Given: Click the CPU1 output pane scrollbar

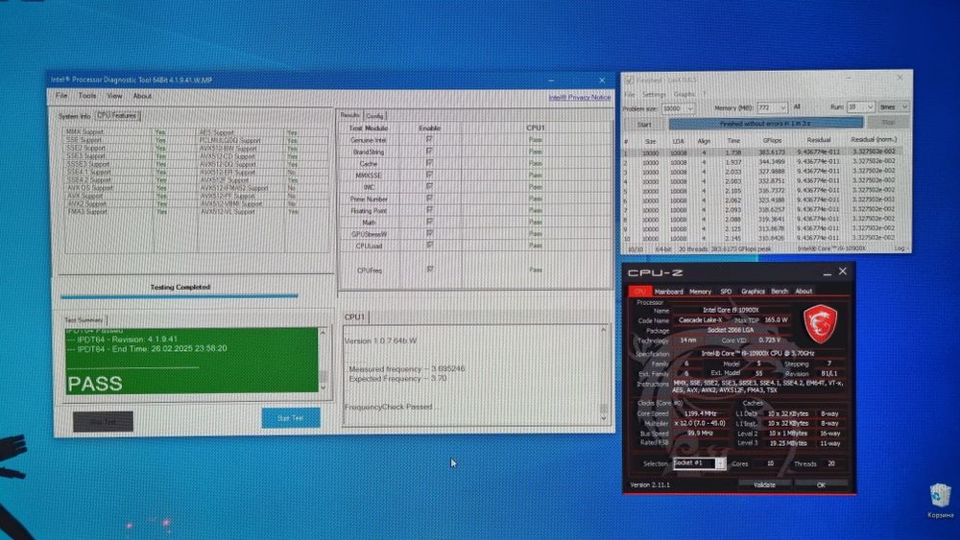Looking at the screenshot, I should 603,374.
